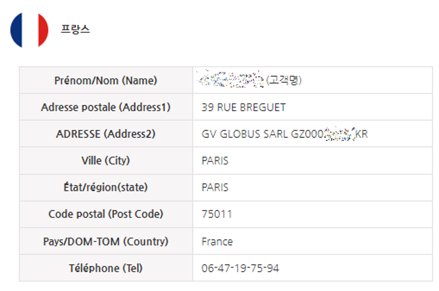Click the (고객명) text in name row

[284, 80]
